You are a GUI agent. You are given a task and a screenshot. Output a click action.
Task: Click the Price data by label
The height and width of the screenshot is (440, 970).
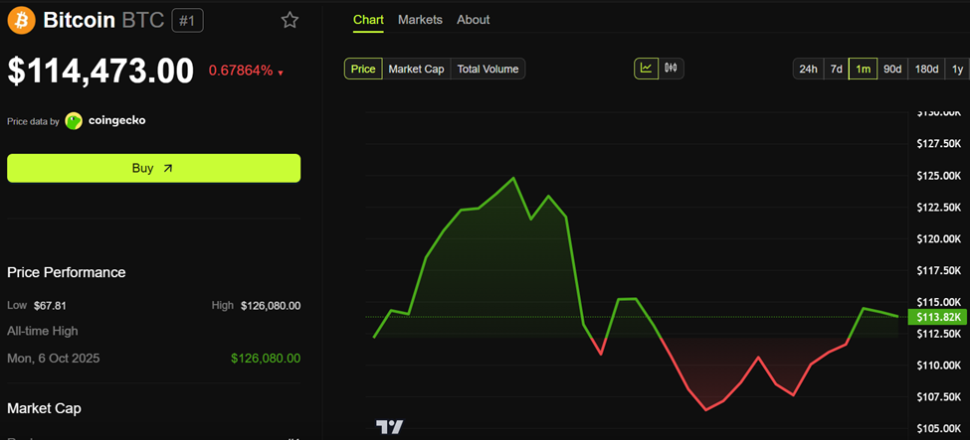34,122
